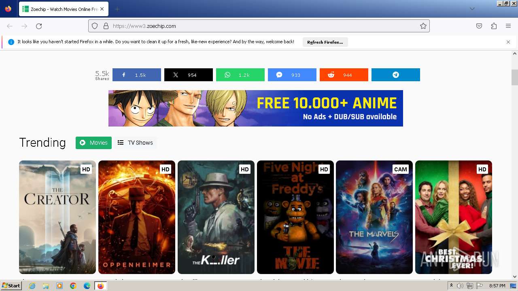
Task: Share via Telegram button
Action: point(396,75)
